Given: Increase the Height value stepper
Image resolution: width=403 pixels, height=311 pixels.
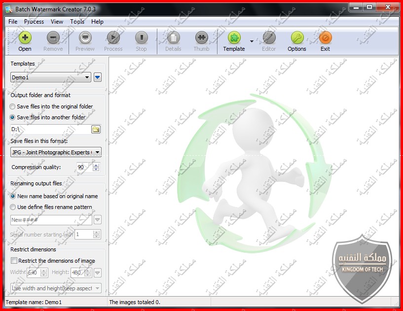Looking at the screenshot, I should click(88, 271).
